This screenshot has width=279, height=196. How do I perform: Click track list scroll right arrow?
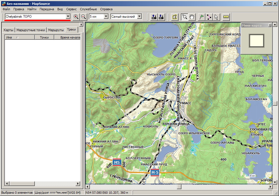point(78,183)
